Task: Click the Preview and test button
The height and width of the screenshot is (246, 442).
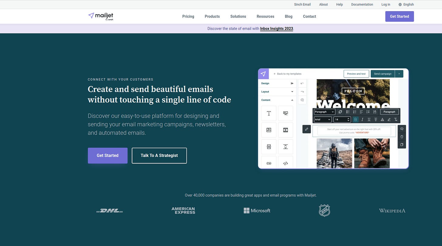Action: pos(356,74)
